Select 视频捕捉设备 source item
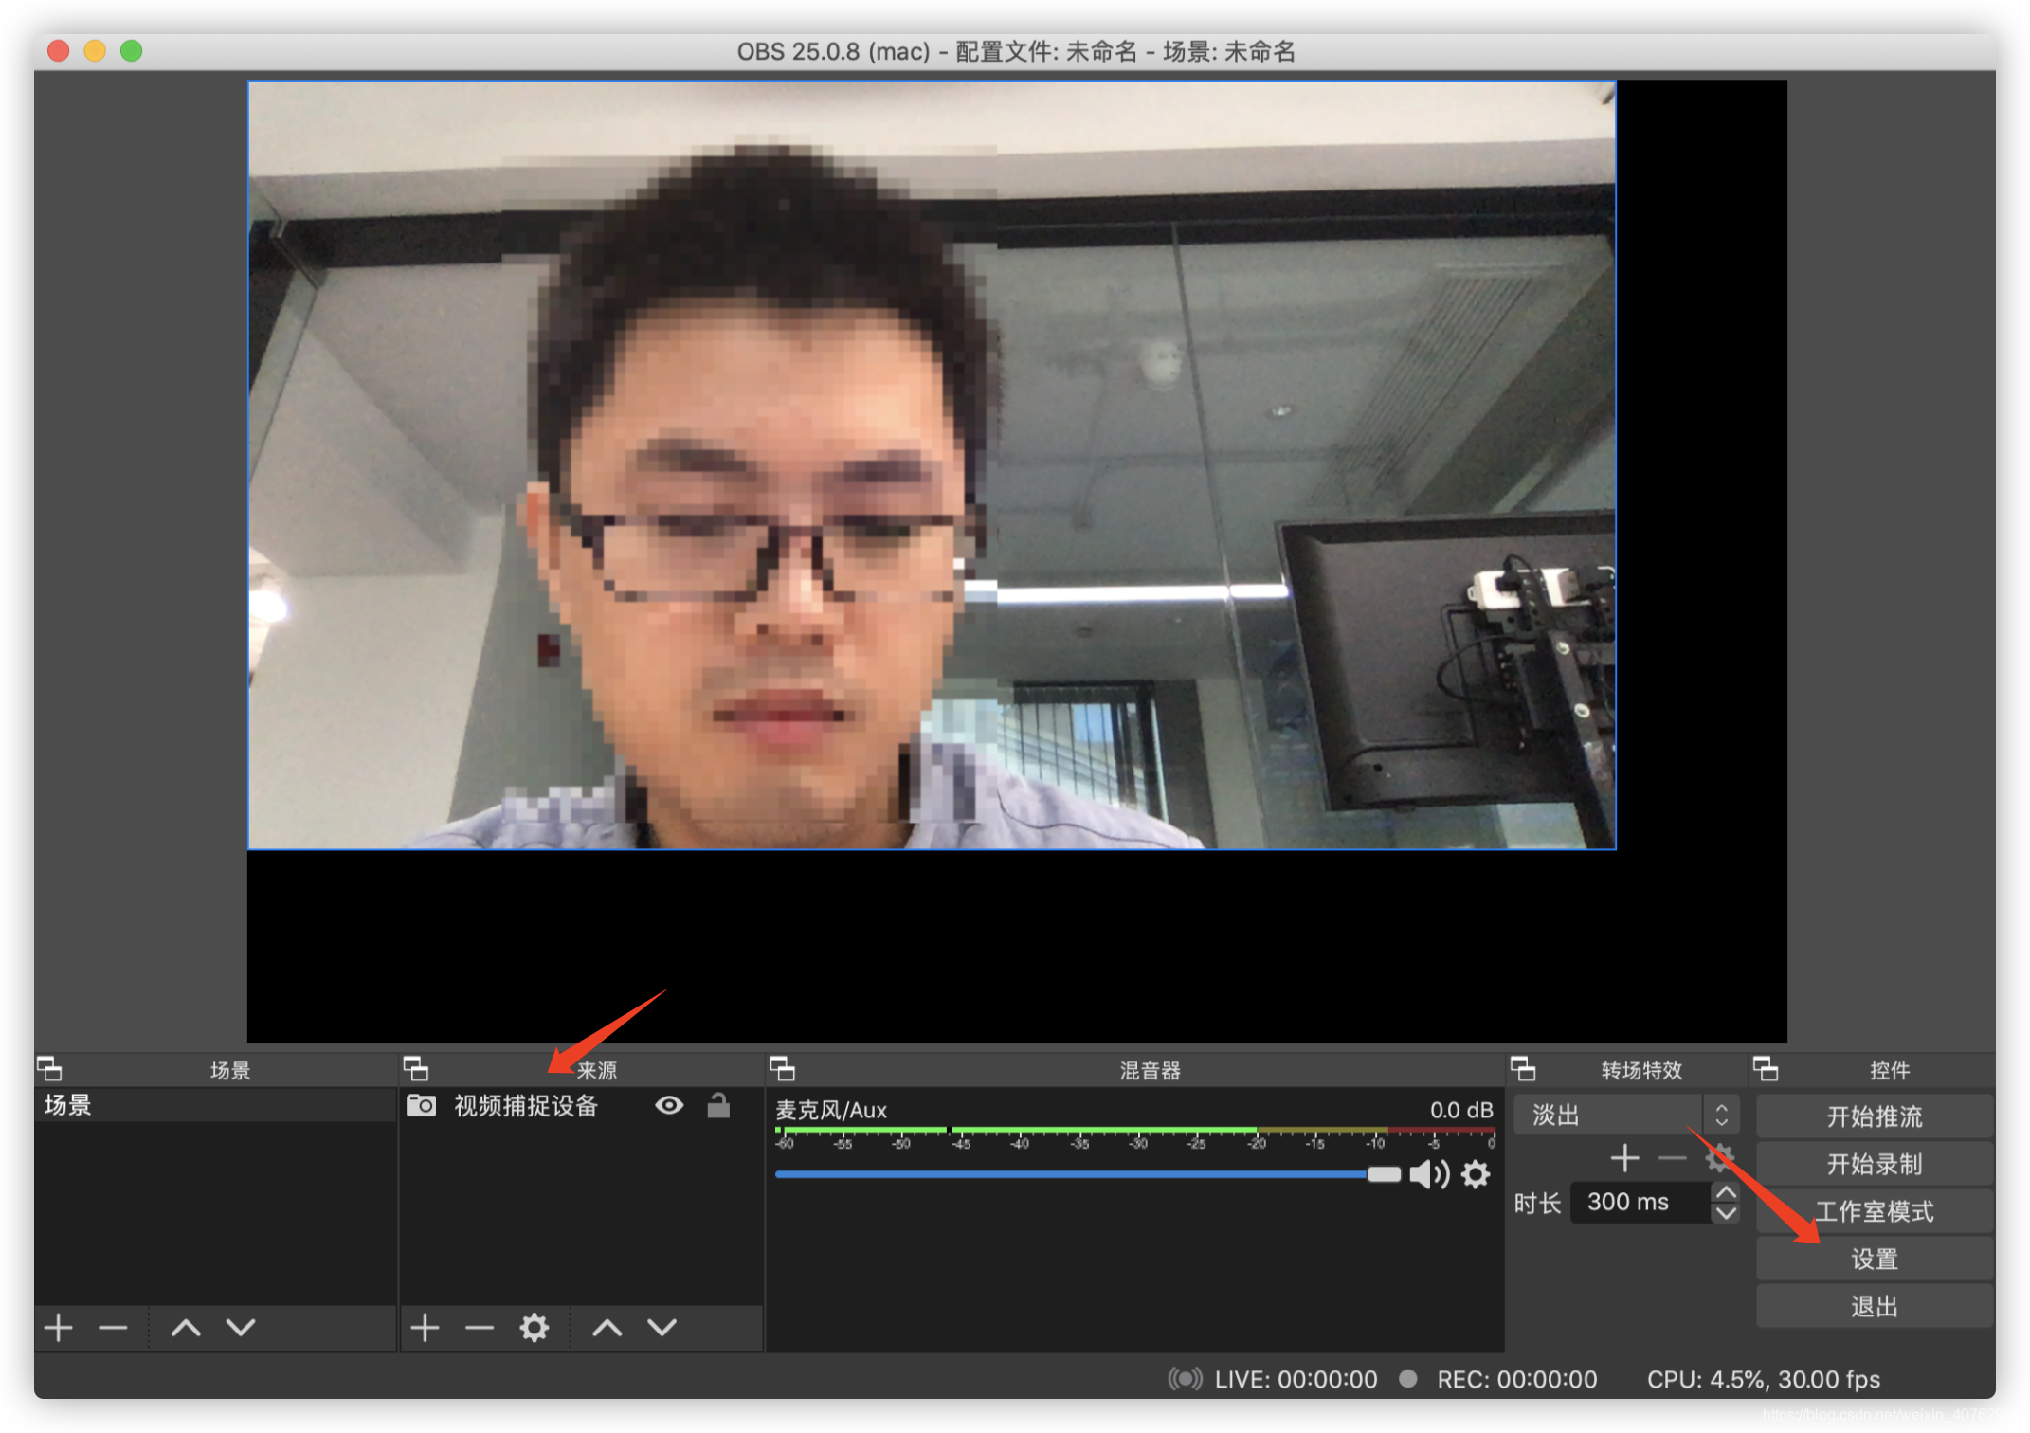Screen dimensions: 2030x1433 526,1105
